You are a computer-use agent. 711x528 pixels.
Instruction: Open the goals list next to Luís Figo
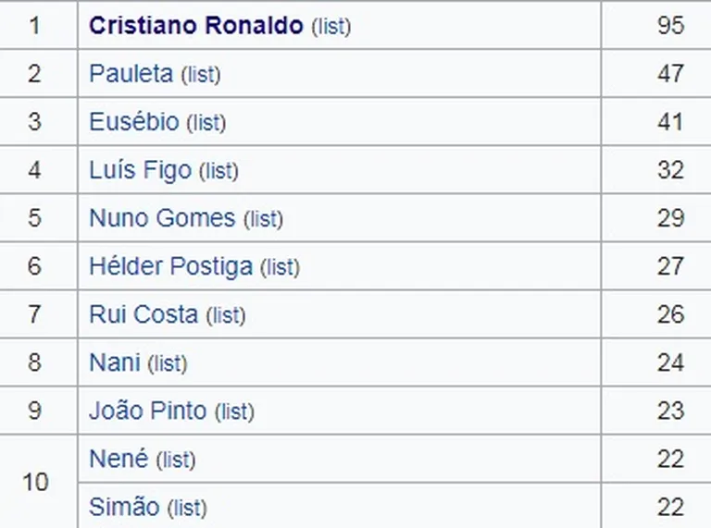pos(219,171)
